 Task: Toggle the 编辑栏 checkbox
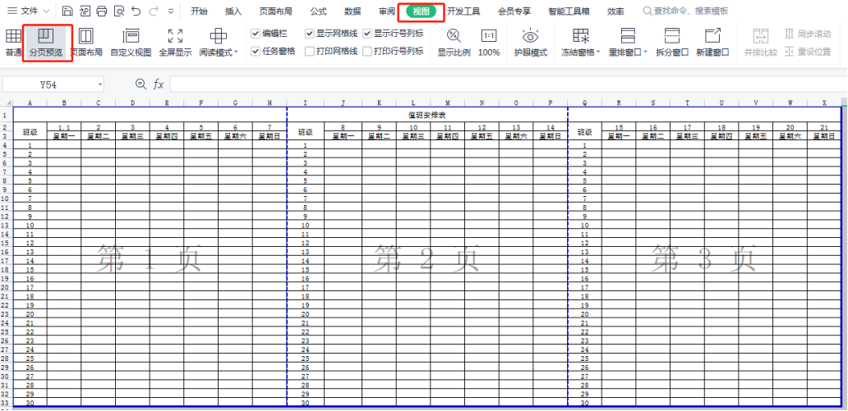tap(256, 34)
